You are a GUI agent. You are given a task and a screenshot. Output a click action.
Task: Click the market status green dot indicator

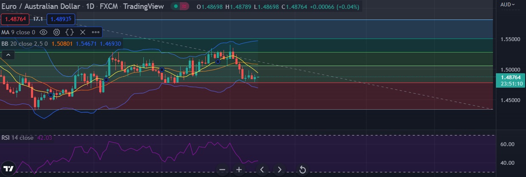pos(175,6)
